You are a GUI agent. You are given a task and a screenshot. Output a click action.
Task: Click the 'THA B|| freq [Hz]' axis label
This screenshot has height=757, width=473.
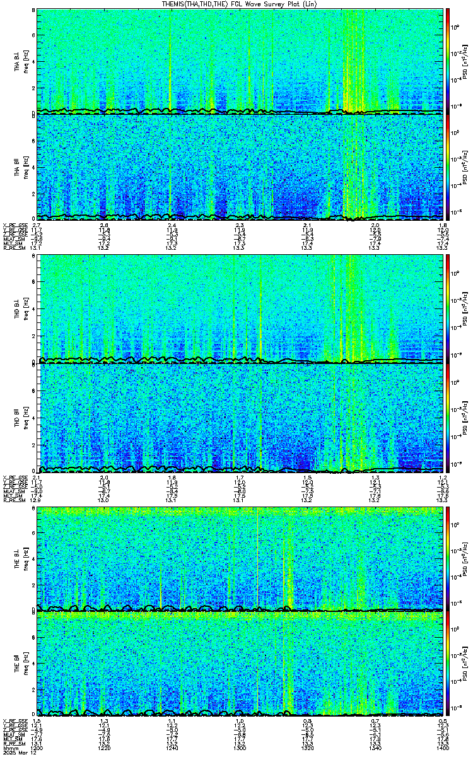(x=21, y=167)
